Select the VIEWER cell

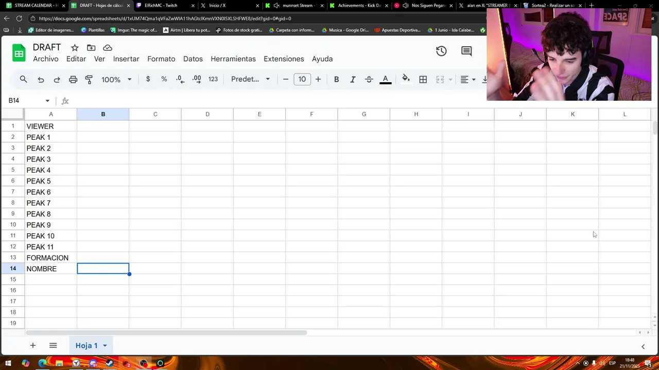tap(51, 126)
